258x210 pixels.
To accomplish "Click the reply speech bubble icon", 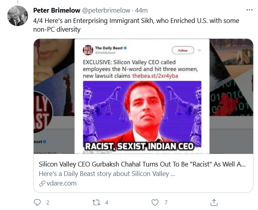I will tap(37, 202).
